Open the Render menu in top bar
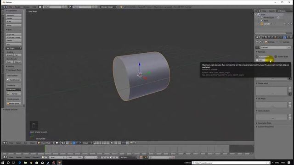Screen dimensions: 294x165 [17, 7]
